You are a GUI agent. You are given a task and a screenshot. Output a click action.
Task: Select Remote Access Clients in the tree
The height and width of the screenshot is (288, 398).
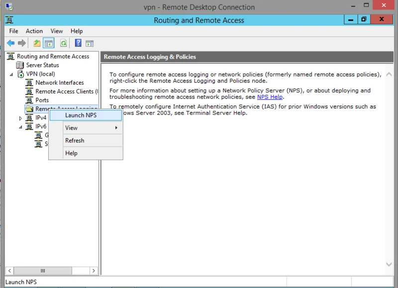[x=67, y=92]
